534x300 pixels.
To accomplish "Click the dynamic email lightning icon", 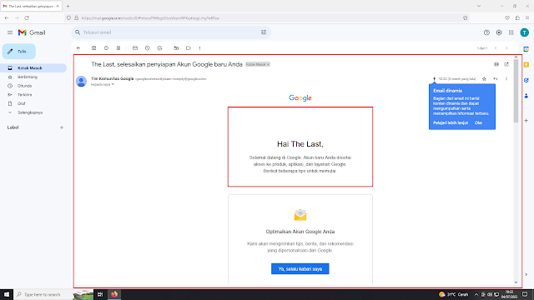I will (x=434, y=79).
